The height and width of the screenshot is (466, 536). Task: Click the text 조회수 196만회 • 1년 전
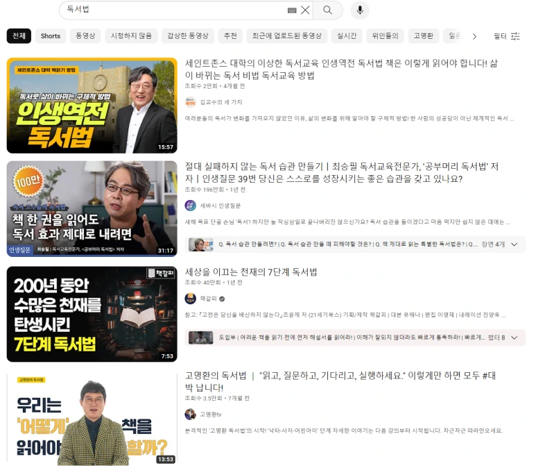[215, 190]
